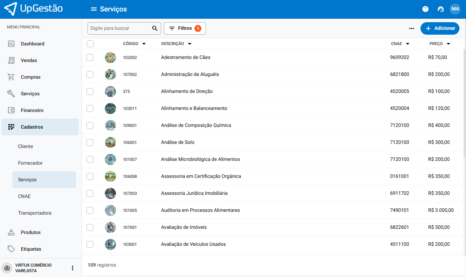Open the three-dot more options menu

(x=411, y=28)
